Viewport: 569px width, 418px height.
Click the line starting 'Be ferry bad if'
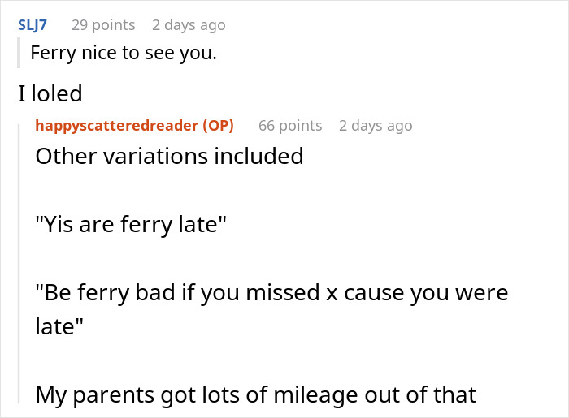click(271, 291)
